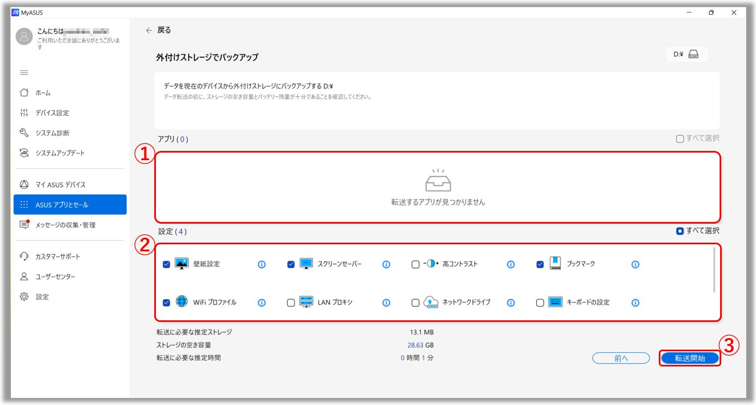
Task: Click the ブックマーク book icon
Action: (x=555, y=263)
